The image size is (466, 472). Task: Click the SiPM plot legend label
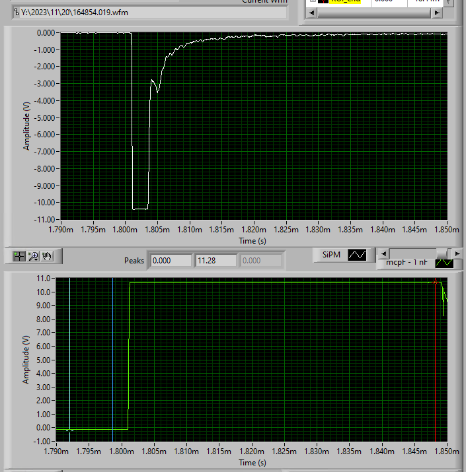click(x=331, y=255)
